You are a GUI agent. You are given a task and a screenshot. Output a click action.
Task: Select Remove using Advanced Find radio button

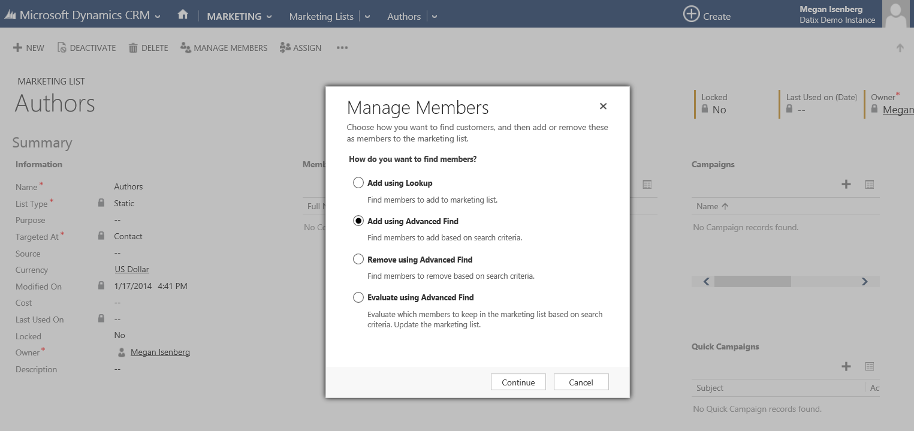coord(358,260)
